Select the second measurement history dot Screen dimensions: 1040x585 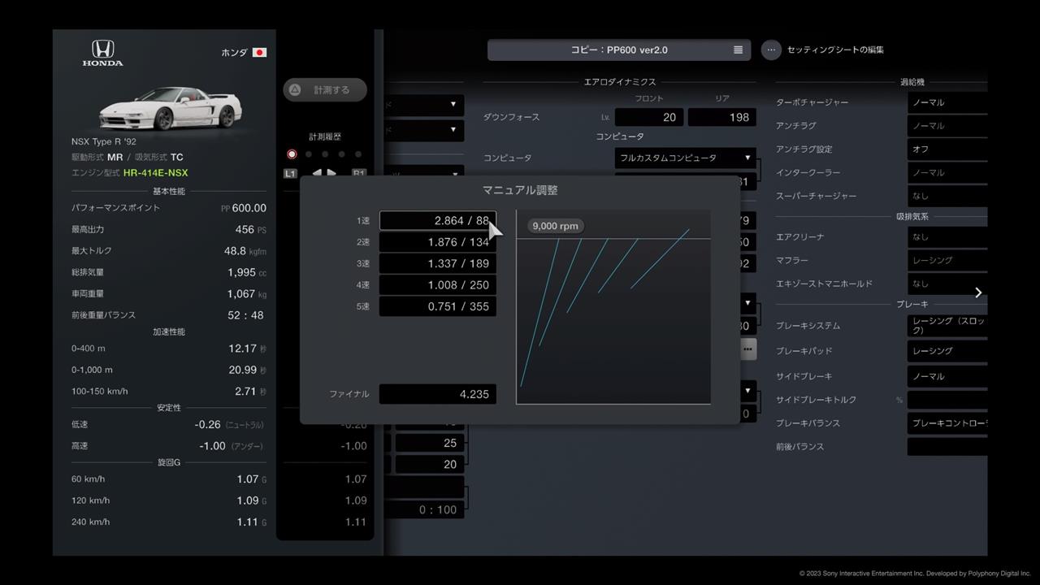pyautogui.click(x=309, y=154)
